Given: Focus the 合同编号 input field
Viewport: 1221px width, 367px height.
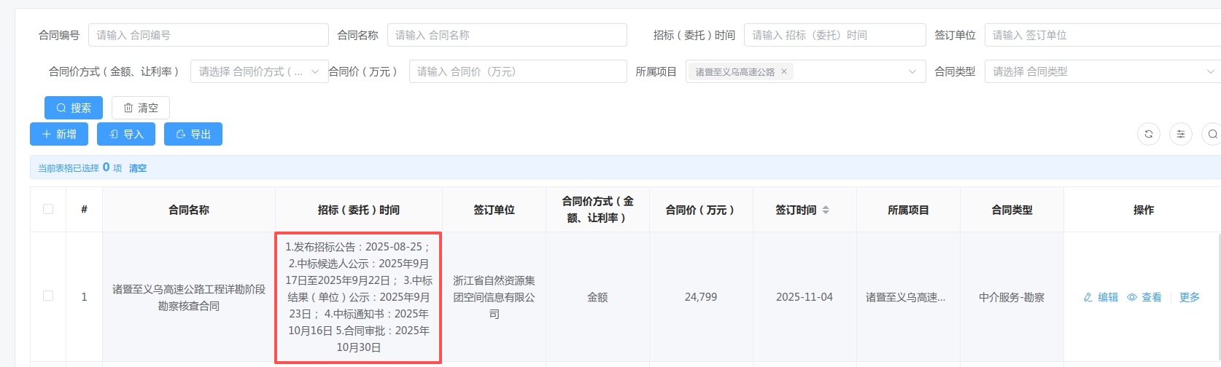Looking at the screenshot, I should click(x=208, y=35).
